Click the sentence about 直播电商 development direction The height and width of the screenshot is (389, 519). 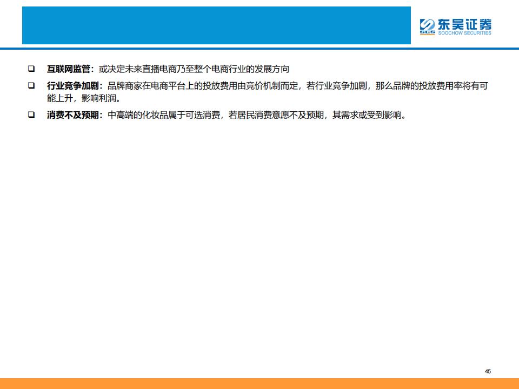pyautogui.click(x=194, y=69)
